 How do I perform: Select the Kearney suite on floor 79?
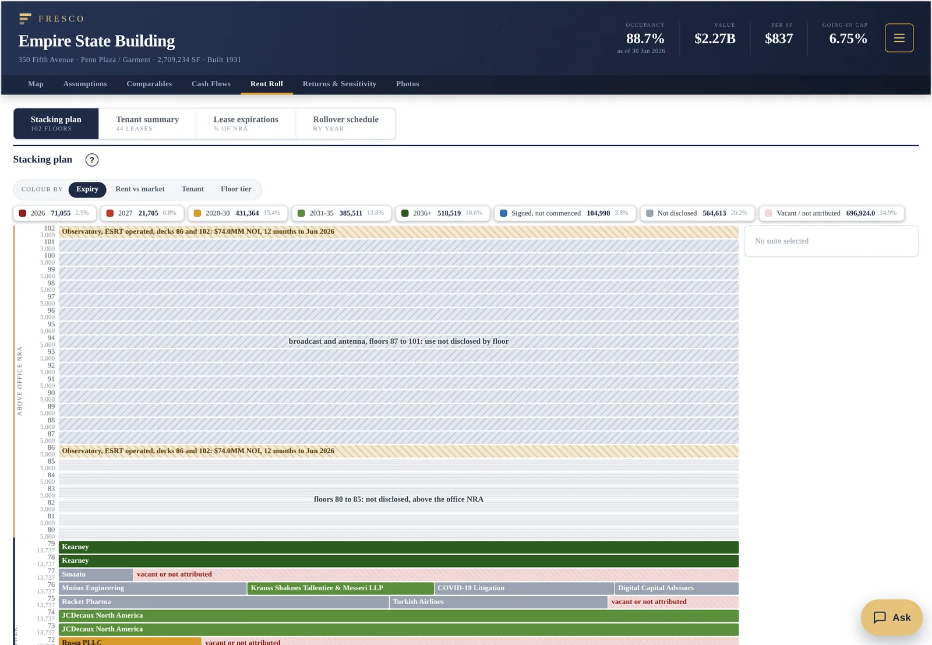pyautogui.click(x=398, y=547)
